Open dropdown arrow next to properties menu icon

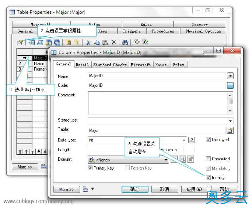93,189
